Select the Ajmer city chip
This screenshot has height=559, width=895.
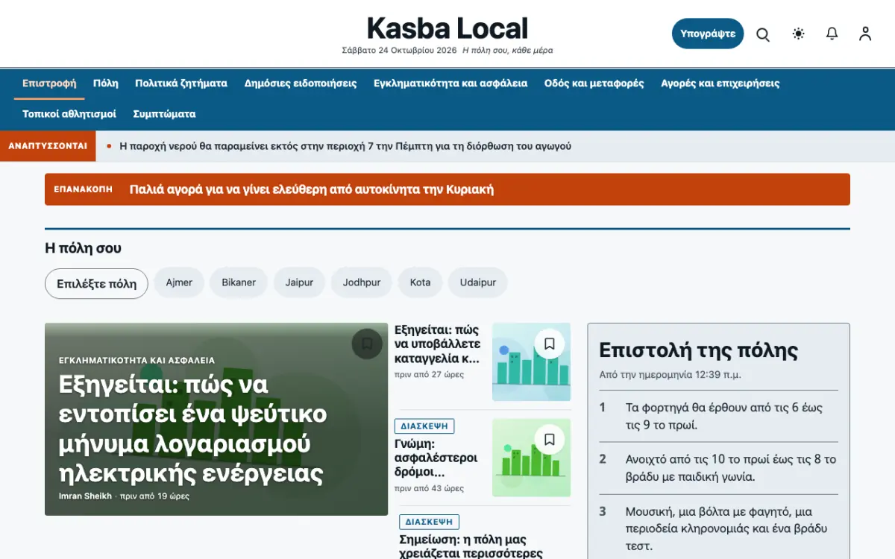point(179,282)
